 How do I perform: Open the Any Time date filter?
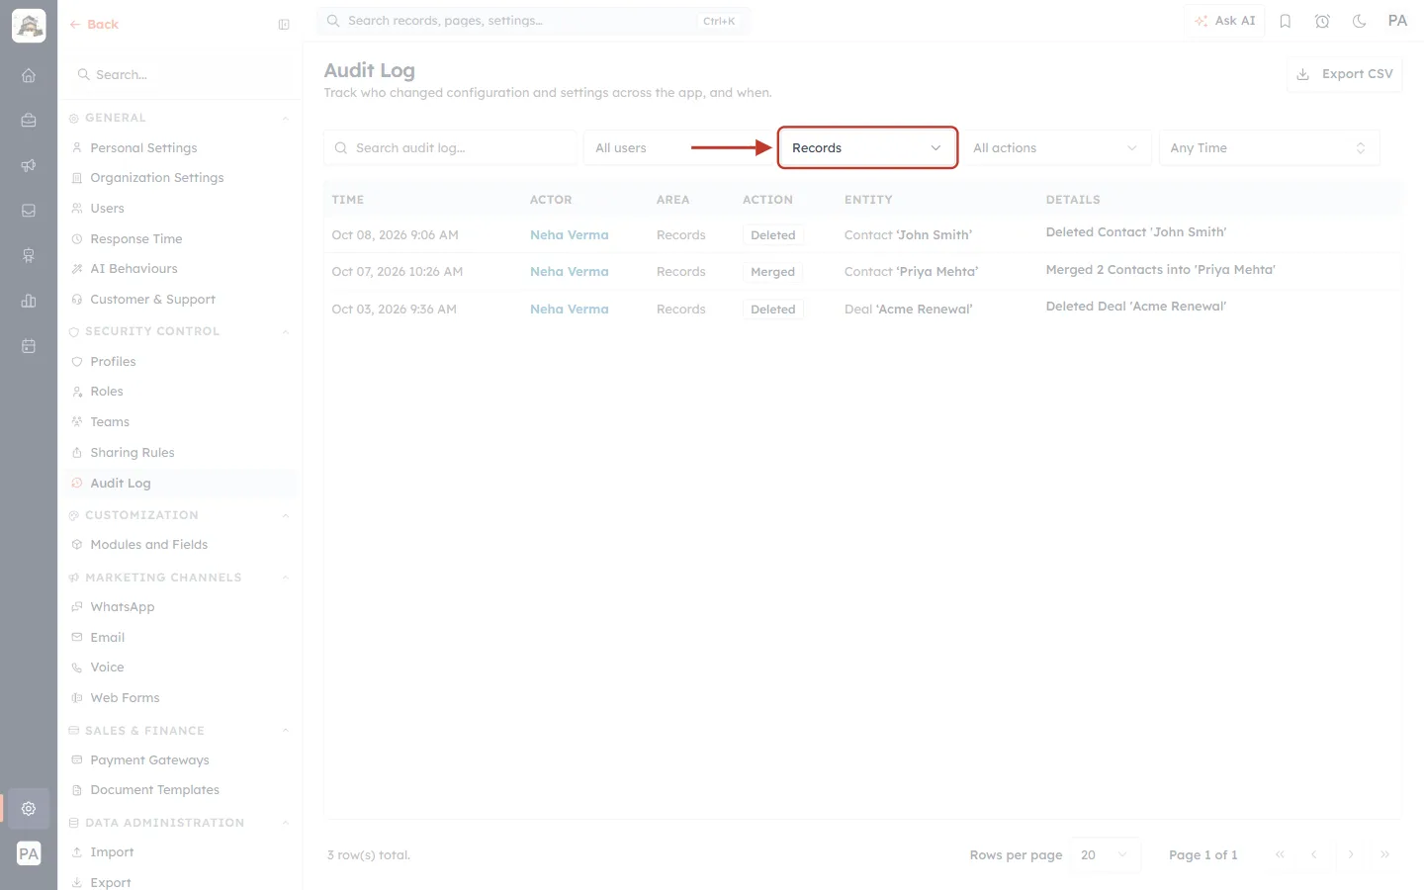click(1269, 147)
